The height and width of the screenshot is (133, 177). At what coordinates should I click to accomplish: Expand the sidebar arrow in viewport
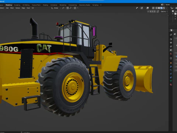pos(168,16)
